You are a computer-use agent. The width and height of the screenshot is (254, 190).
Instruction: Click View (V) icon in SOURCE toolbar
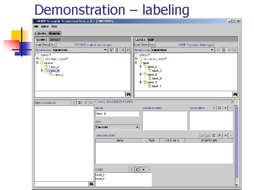(x=111, y=50)
